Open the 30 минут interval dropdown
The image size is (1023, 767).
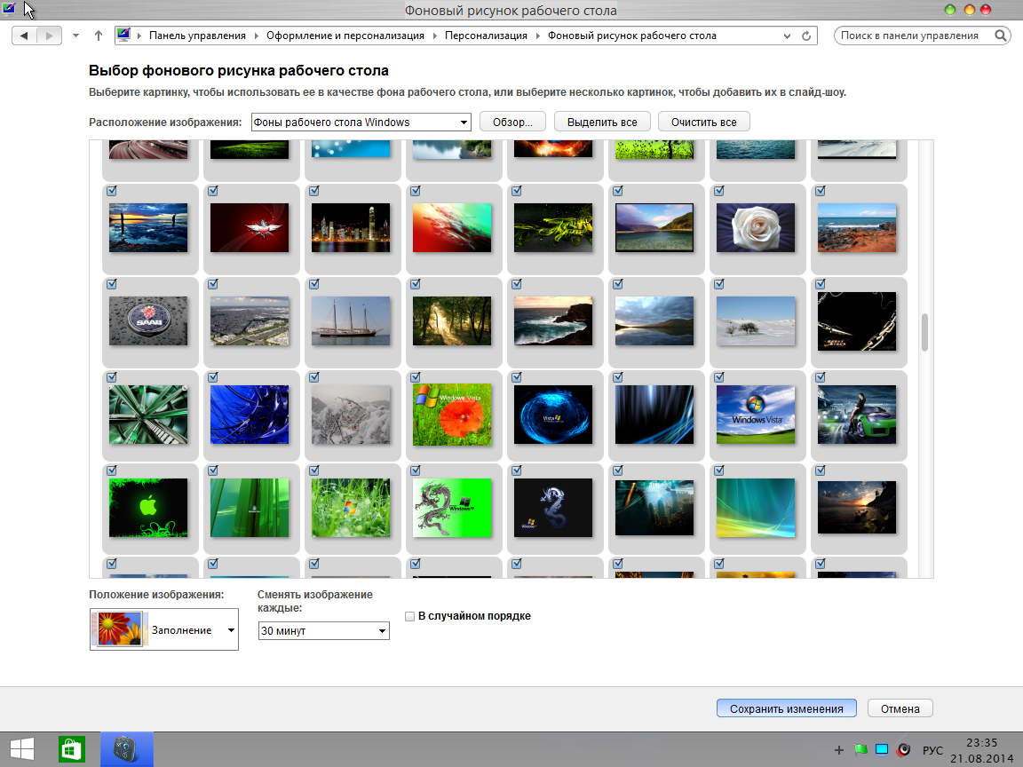click(323, 630)
